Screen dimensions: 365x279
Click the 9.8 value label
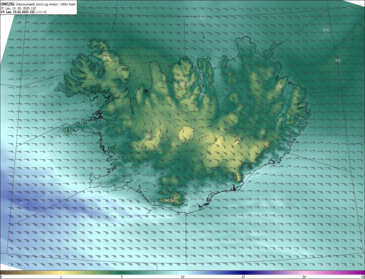click(281, 250)
